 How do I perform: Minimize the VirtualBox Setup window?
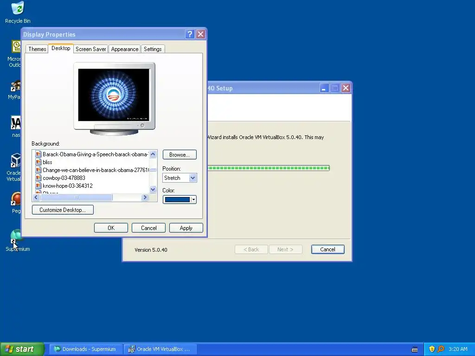(x=324, y=88)
